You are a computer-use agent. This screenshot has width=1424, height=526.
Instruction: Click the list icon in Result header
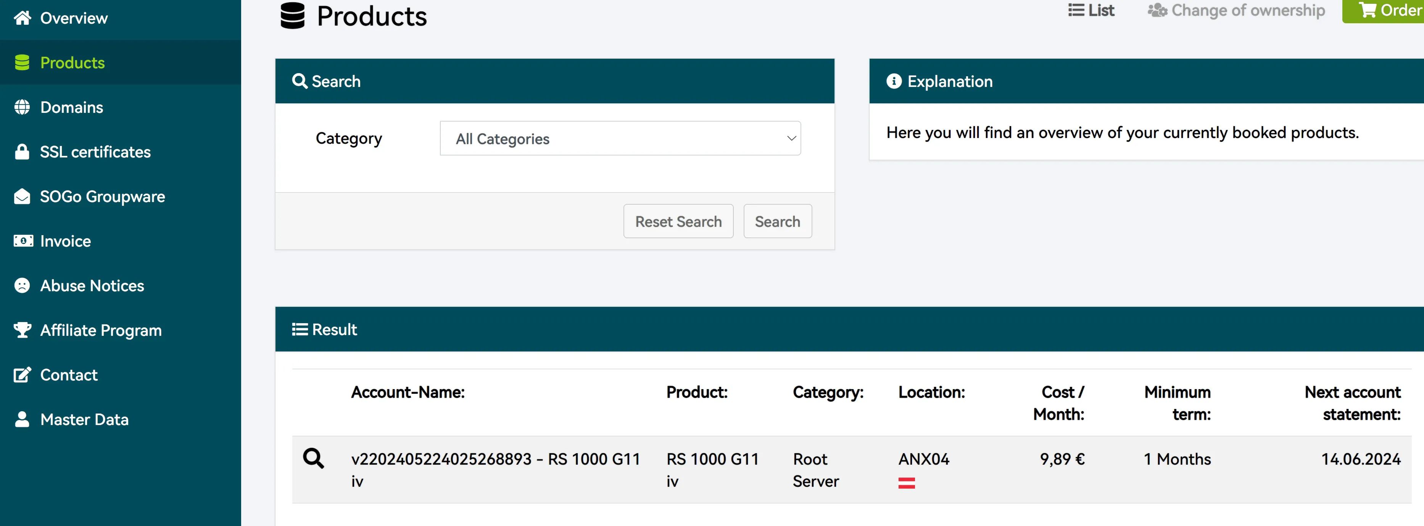[300, 329]
